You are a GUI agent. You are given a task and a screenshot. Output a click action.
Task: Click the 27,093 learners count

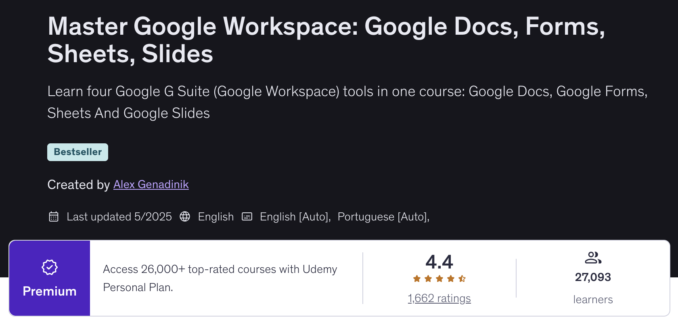point(593,277)
